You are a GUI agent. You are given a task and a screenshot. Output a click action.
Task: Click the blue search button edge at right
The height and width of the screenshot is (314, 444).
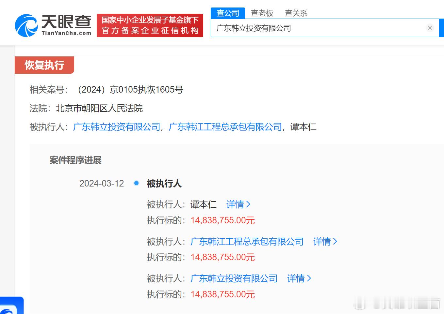442,28
